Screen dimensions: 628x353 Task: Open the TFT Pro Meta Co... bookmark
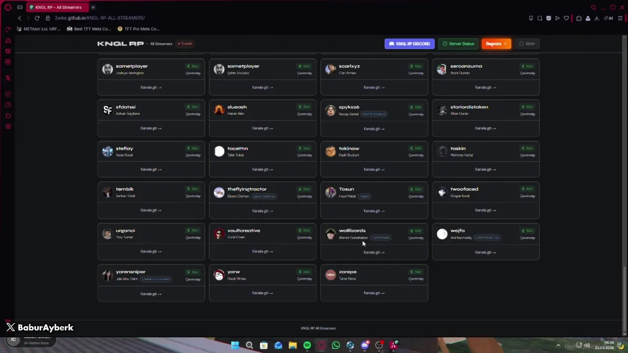click(138, 29)
